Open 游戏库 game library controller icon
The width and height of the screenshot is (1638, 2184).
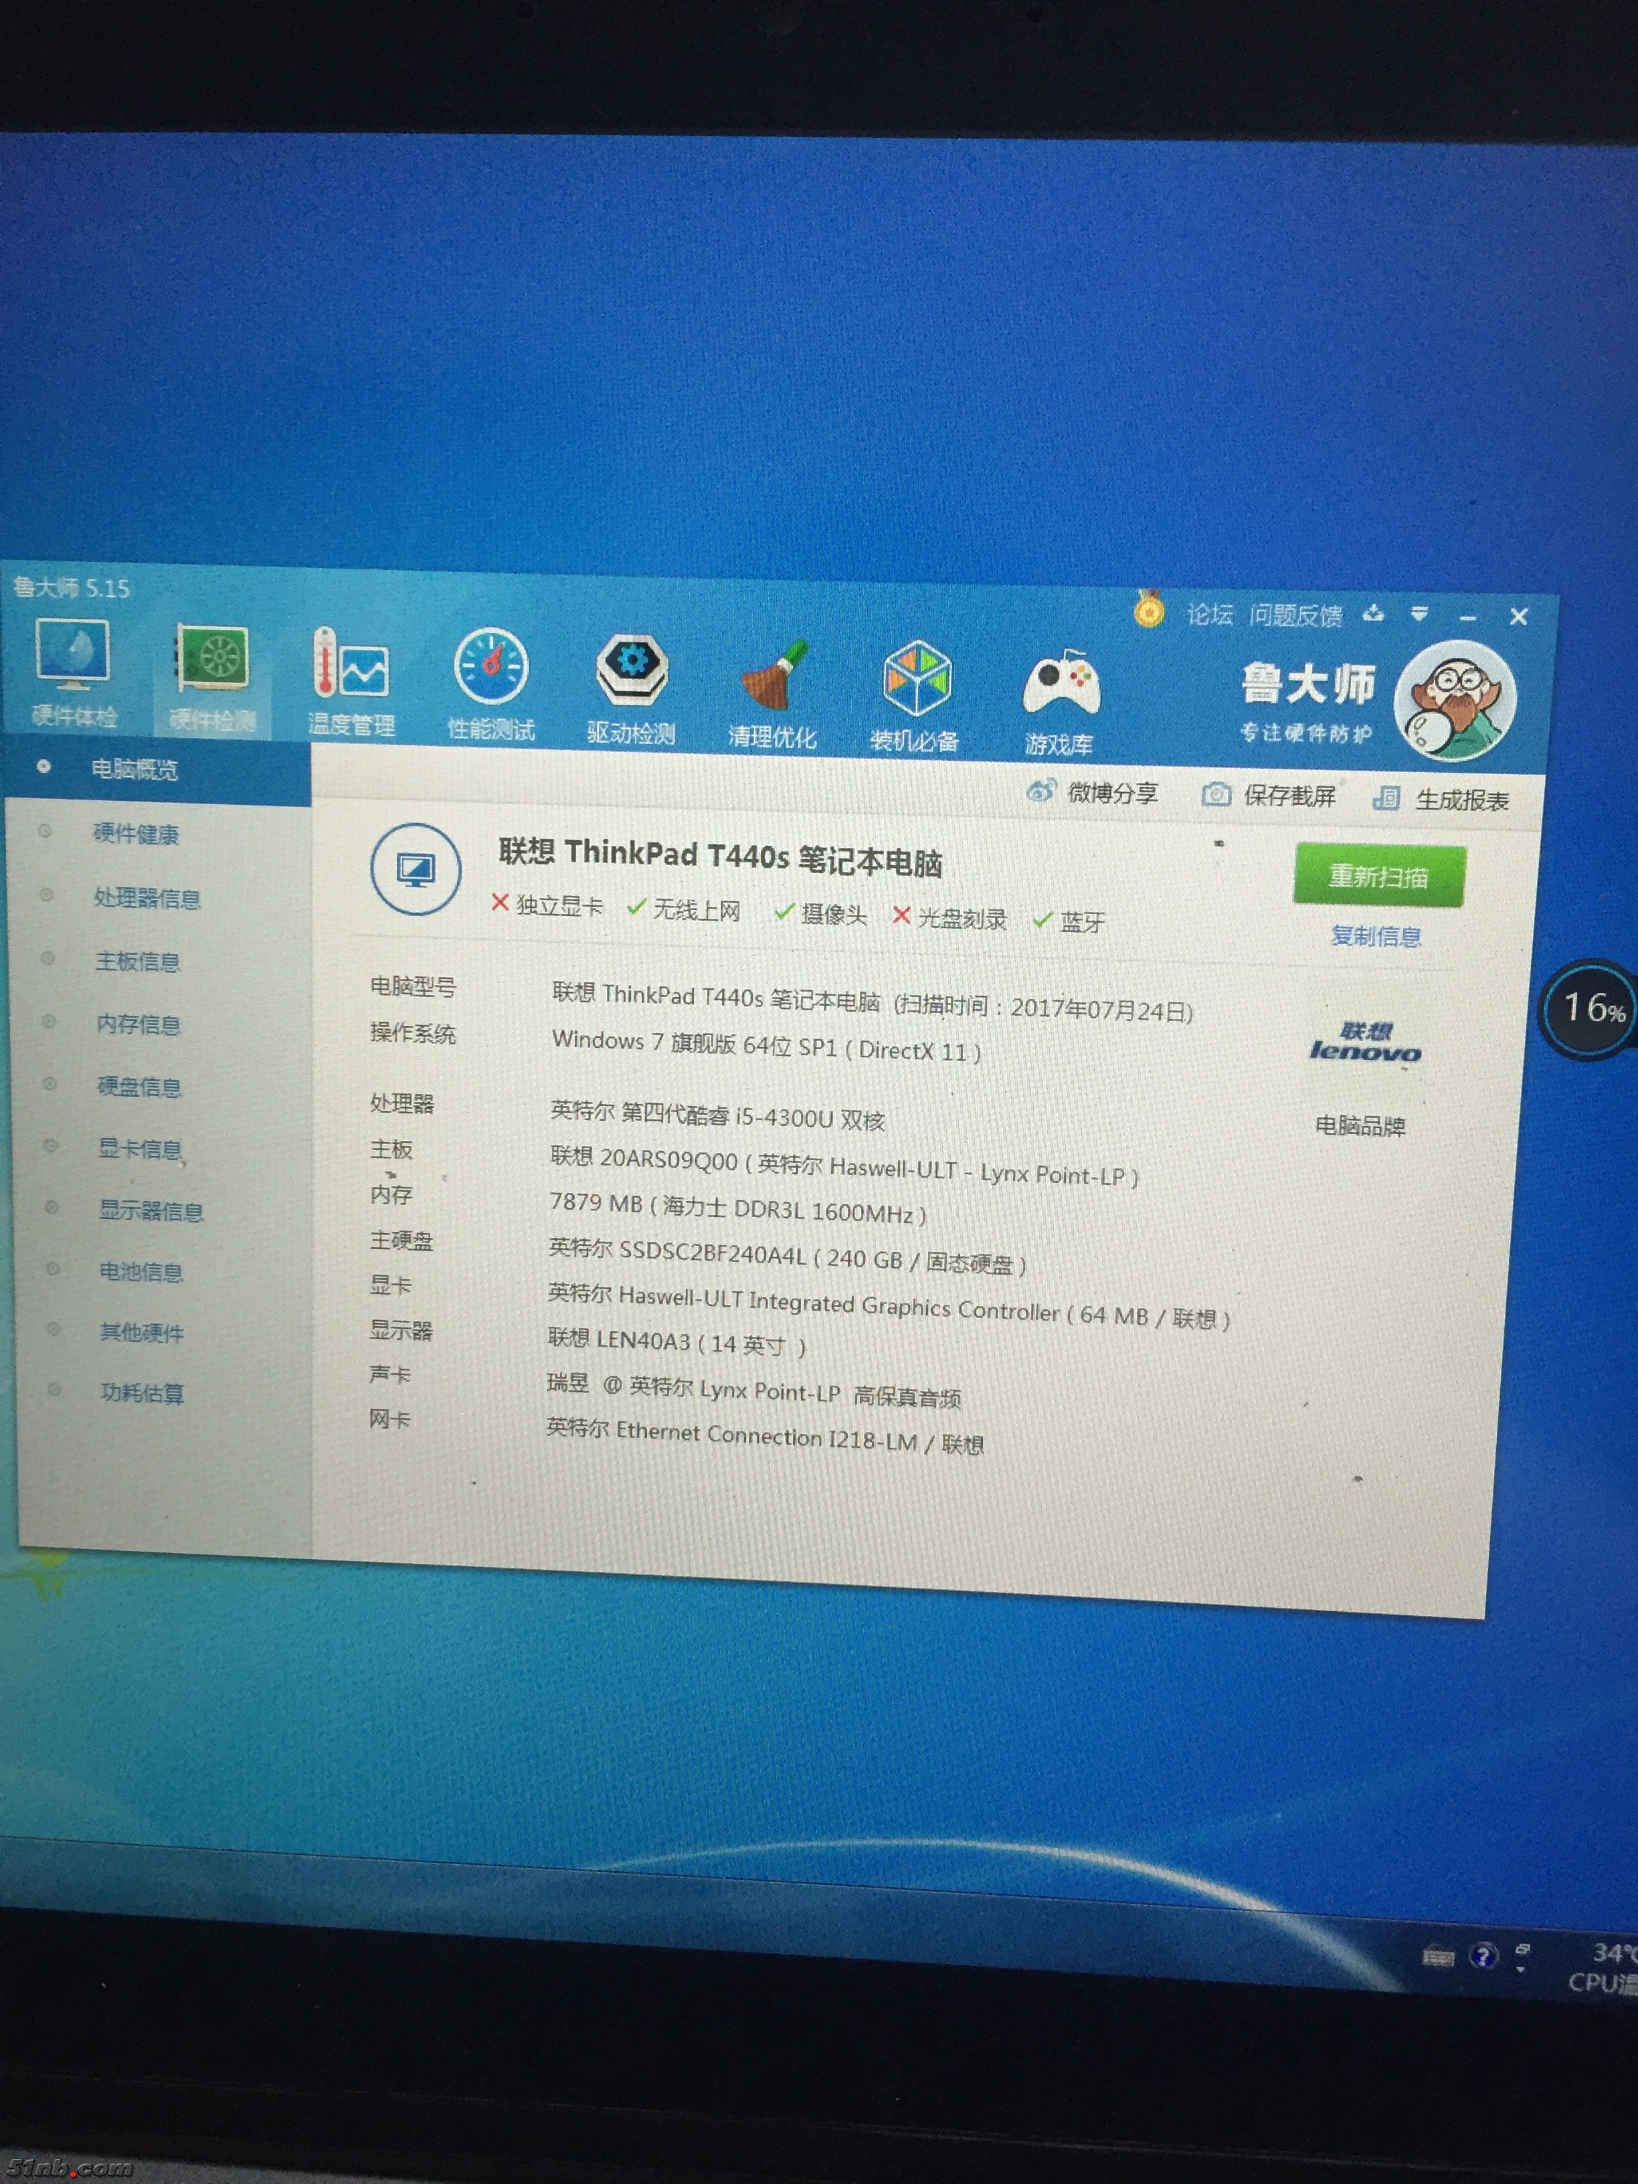[1059, 702]
